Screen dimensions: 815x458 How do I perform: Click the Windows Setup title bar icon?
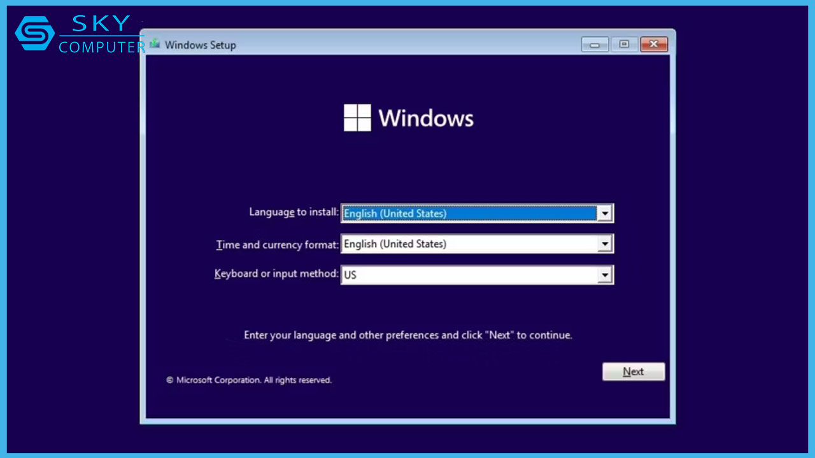(155, 45)
